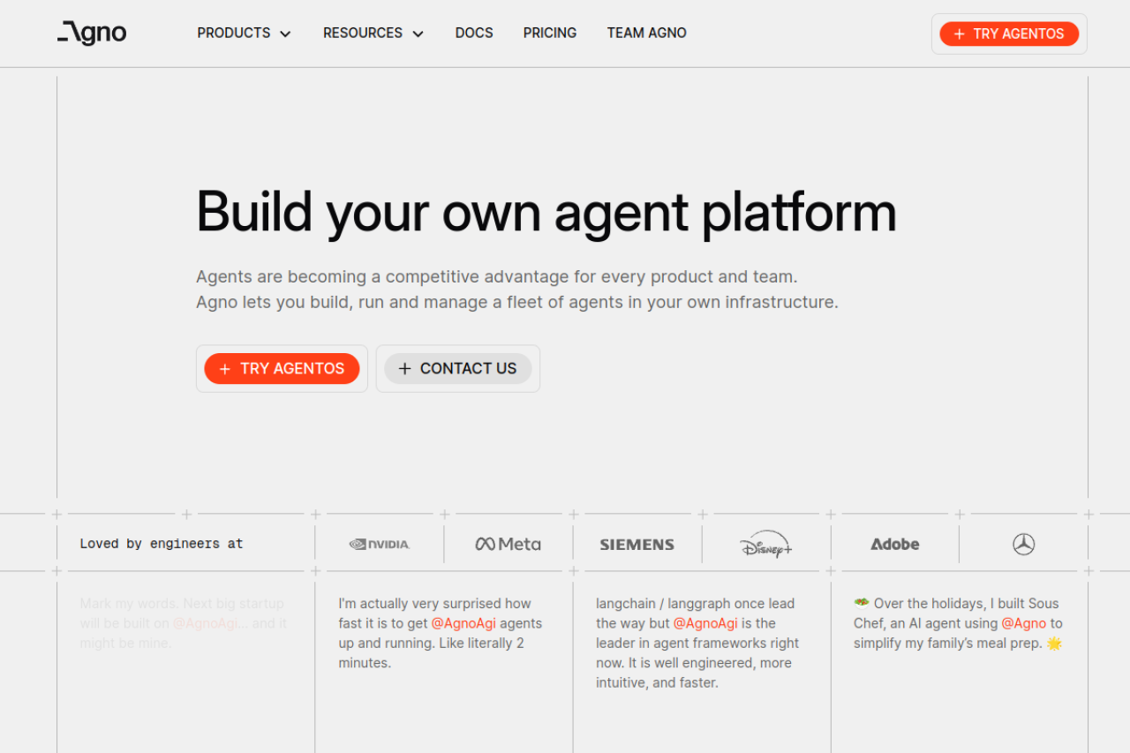The image size is (1130, 753).
Task: Click the Meta logo
Action: pos(508,544)
